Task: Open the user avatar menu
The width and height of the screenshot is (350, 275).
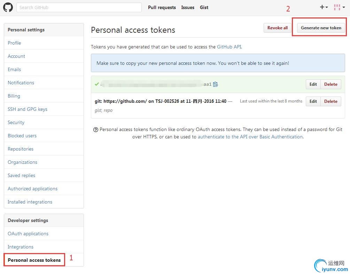Action: click(339, 7)
